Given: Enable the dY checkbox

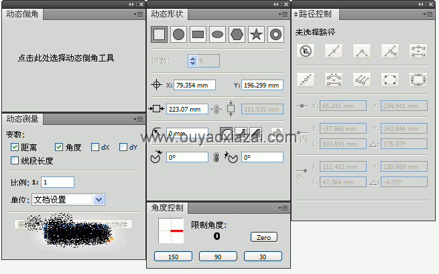Looking at the screenshot, I should coord(123,147).
